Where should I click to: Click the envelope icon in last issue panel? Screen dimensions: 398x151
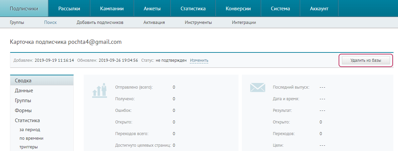pyautogui.click(x=257, y=88)
